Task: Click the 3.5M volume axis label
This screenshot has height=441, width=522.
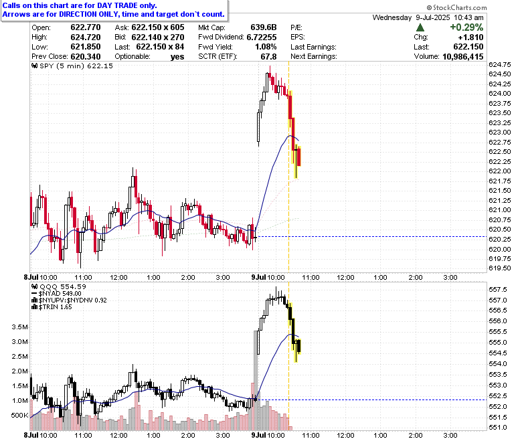Action: [19, 327]
